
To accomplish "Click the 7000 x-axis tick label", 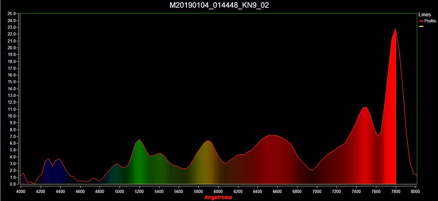I will coord(317,191).
